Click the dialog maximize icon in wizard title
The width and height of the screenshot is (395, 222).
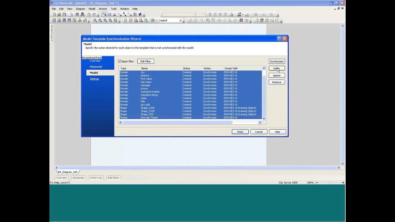point(279,39)
